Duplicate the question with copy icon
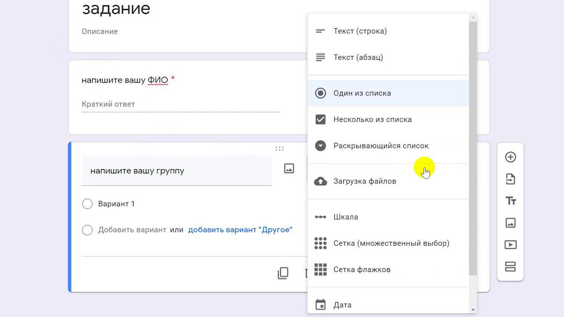 [x=283, y=273]
